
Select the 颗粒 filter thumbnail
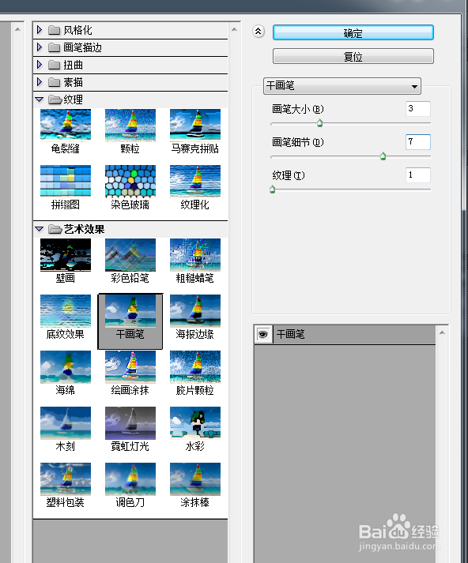point(130,125)
